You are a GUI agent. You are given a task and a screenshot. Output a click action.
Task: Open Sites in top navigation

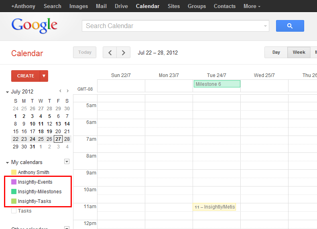(x=174, y=6)
